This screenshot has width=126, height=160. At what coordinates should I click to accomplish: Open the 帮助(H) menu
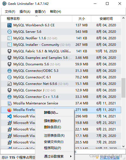tap(55, 12)
